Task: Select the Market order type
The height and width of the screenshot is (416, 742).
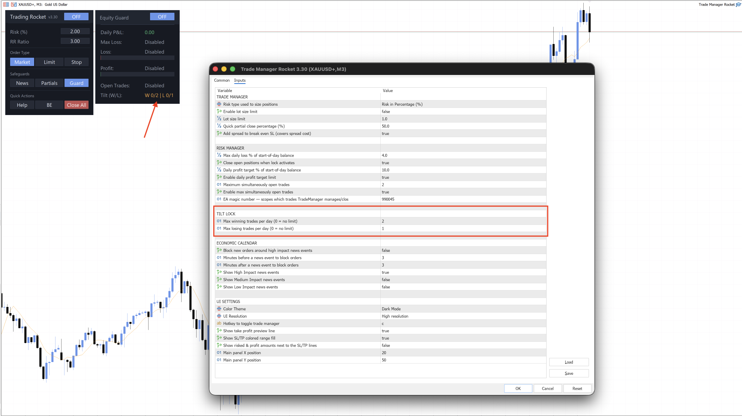Action: (22, 62)
